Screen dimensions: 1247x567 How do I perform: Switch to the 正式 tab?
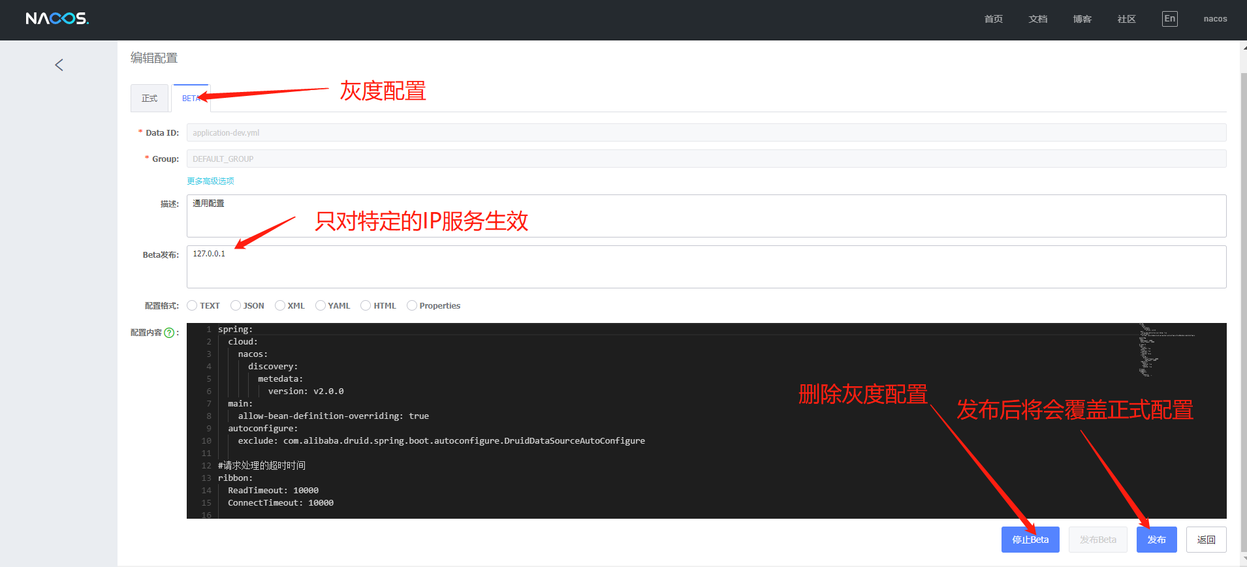pyautogui.click(x=150, y=99)
